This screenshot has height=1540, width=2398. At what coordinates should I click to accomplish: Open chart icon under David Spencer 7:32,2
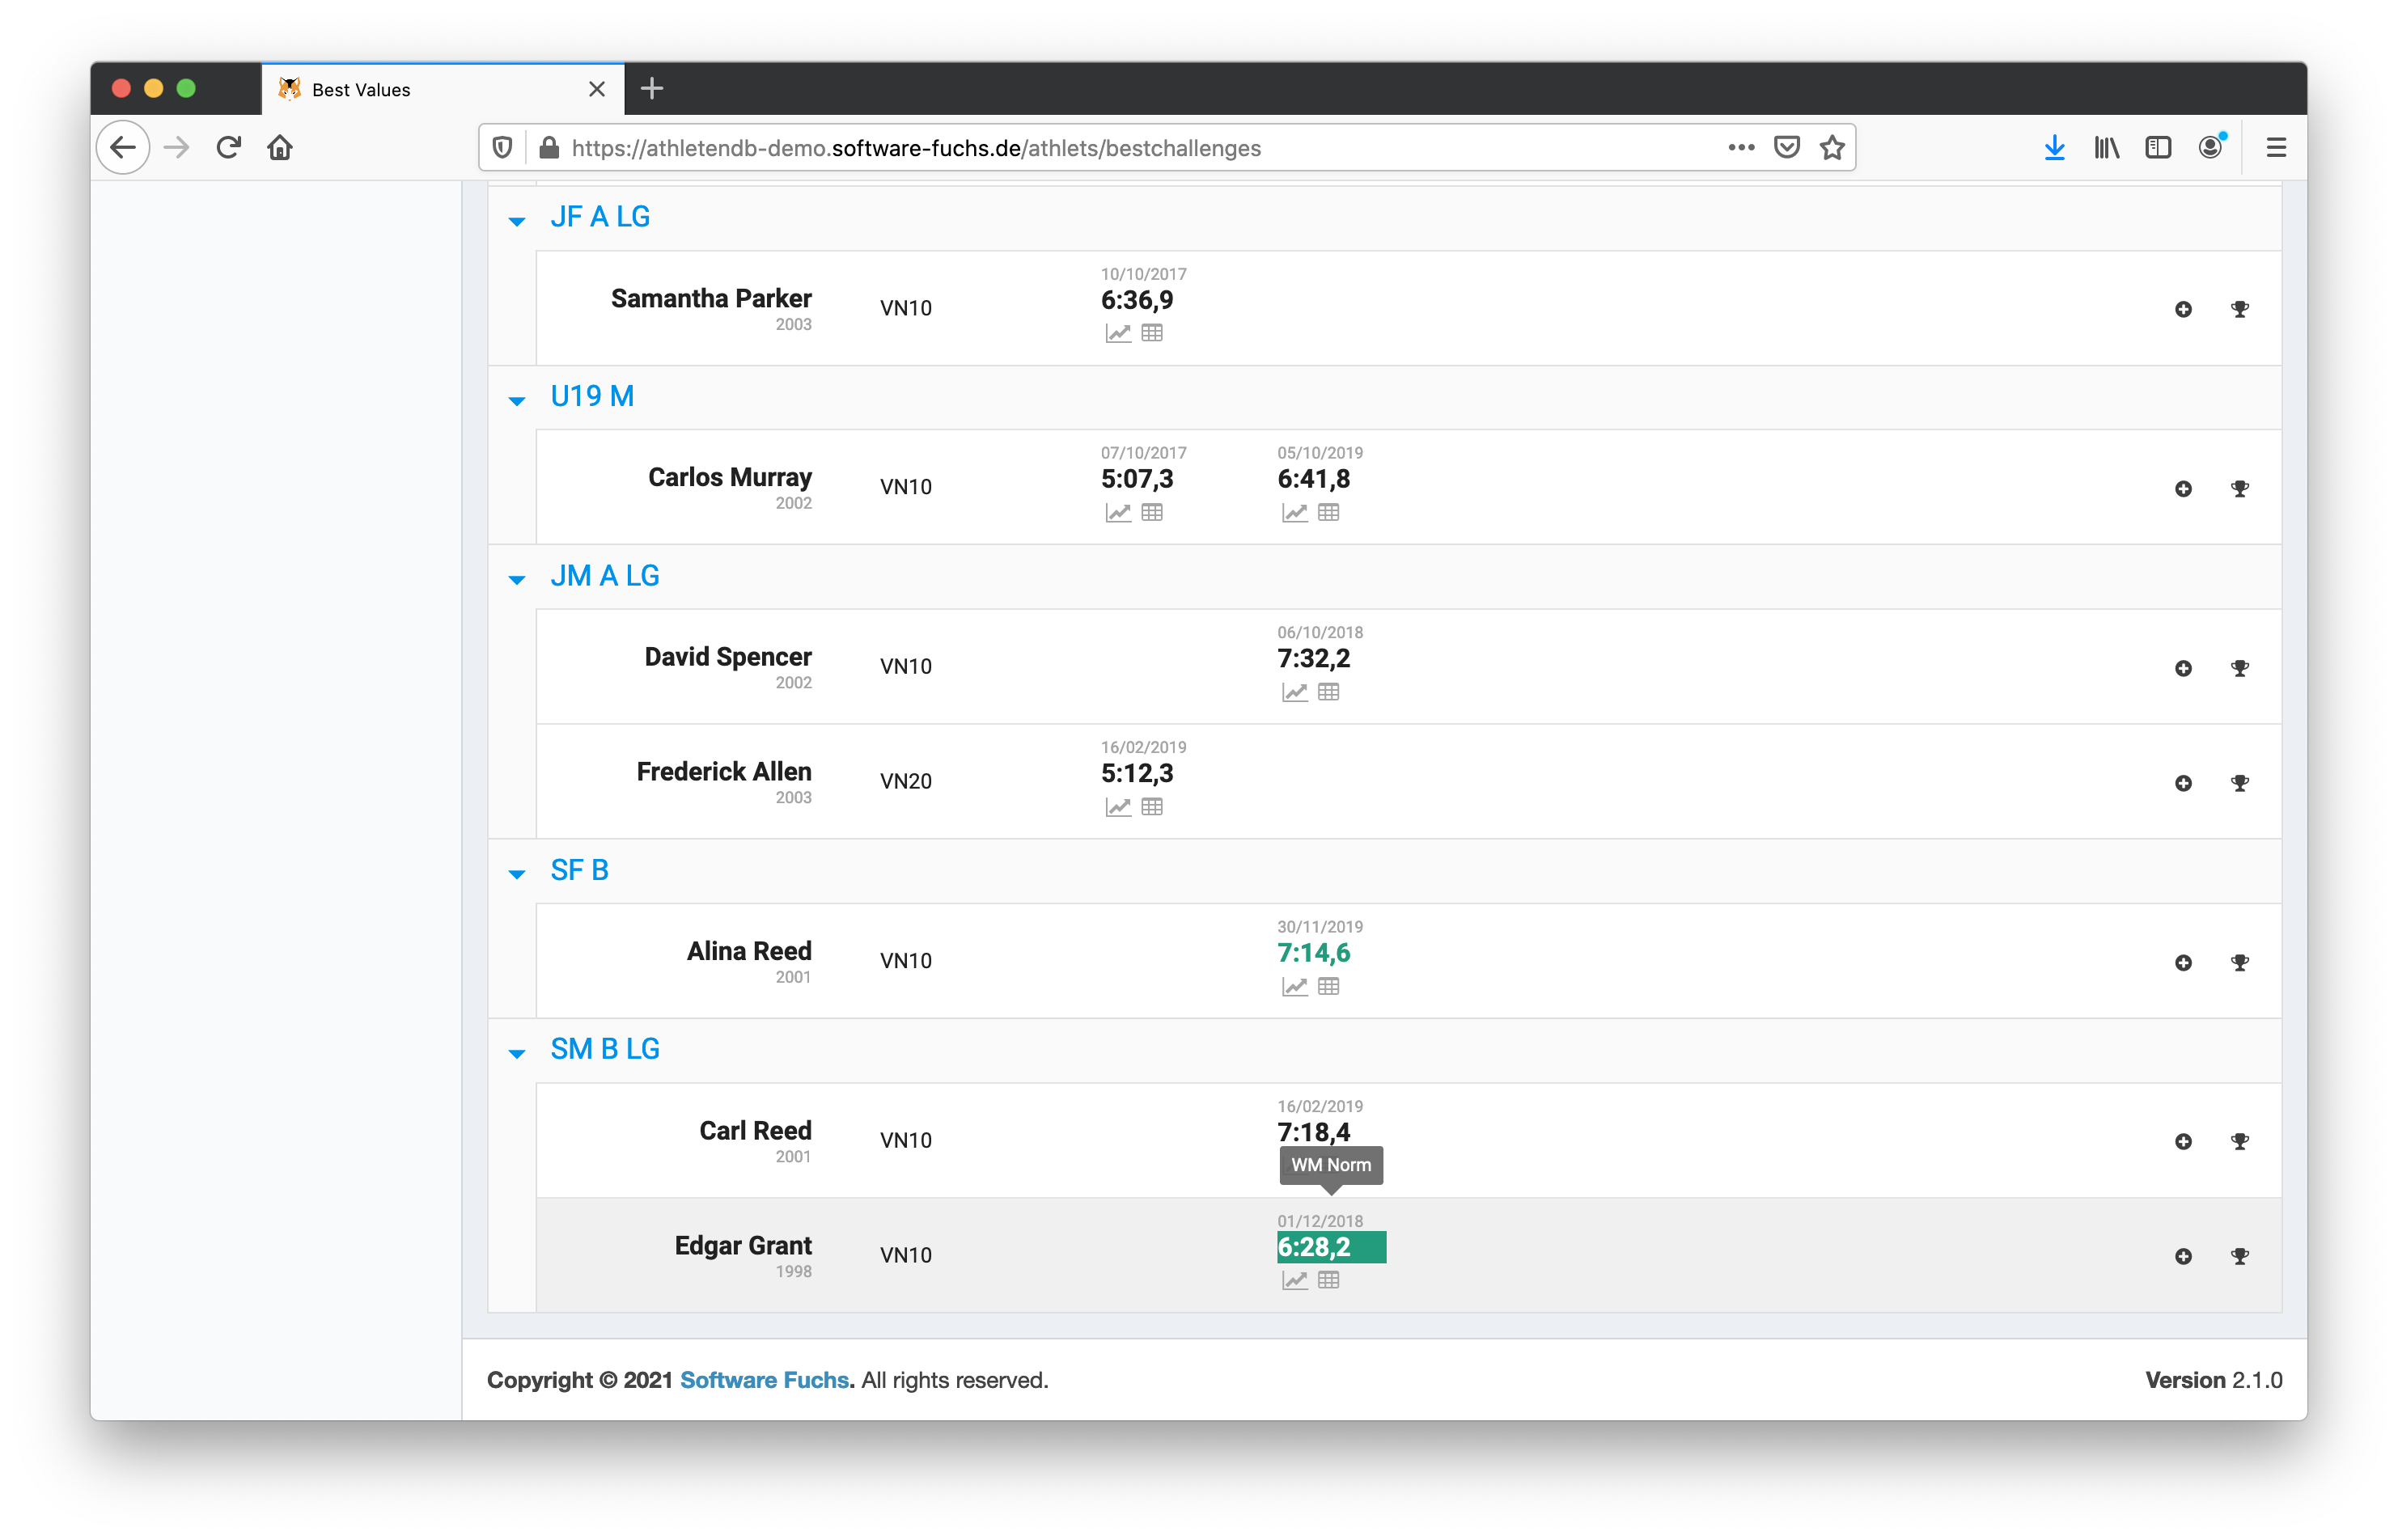[1295, 692]
